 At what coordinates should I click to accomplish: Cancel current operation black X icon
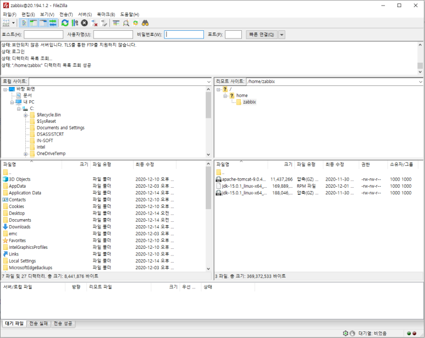[x=85, y=23]
